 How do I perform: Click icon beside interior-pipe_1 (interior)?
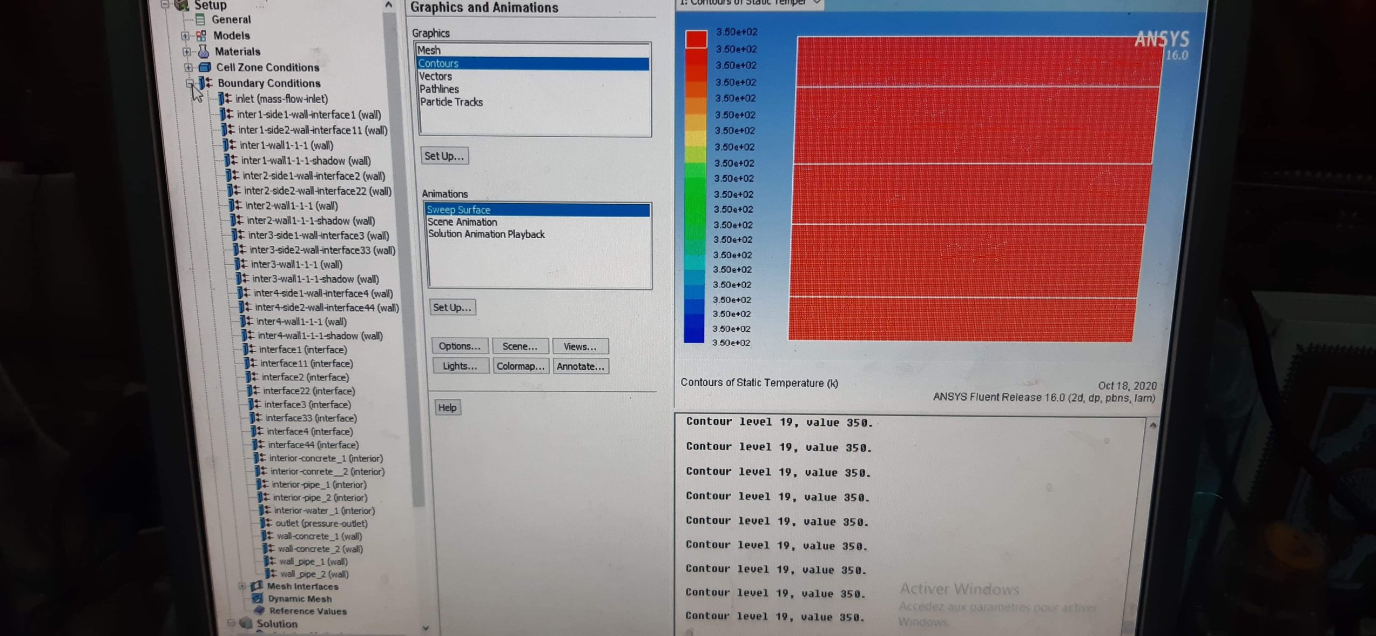262,485
